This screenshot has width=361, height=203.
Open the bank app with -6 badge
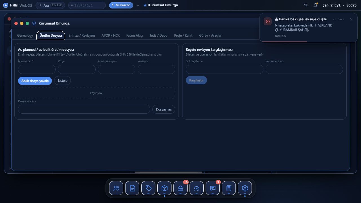[x=180, y=188]
